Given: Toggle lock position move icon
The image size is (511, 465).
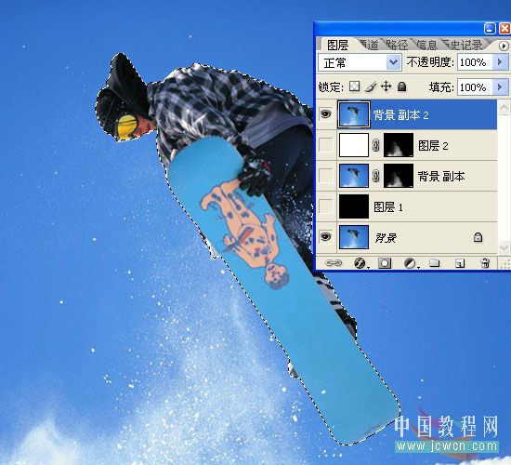Looking at the screenshot, I should click(387, 86).
